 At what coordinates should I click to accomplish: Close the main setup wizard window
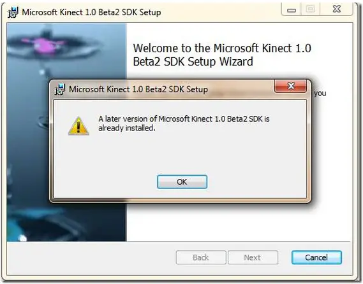tap(336, 10)
